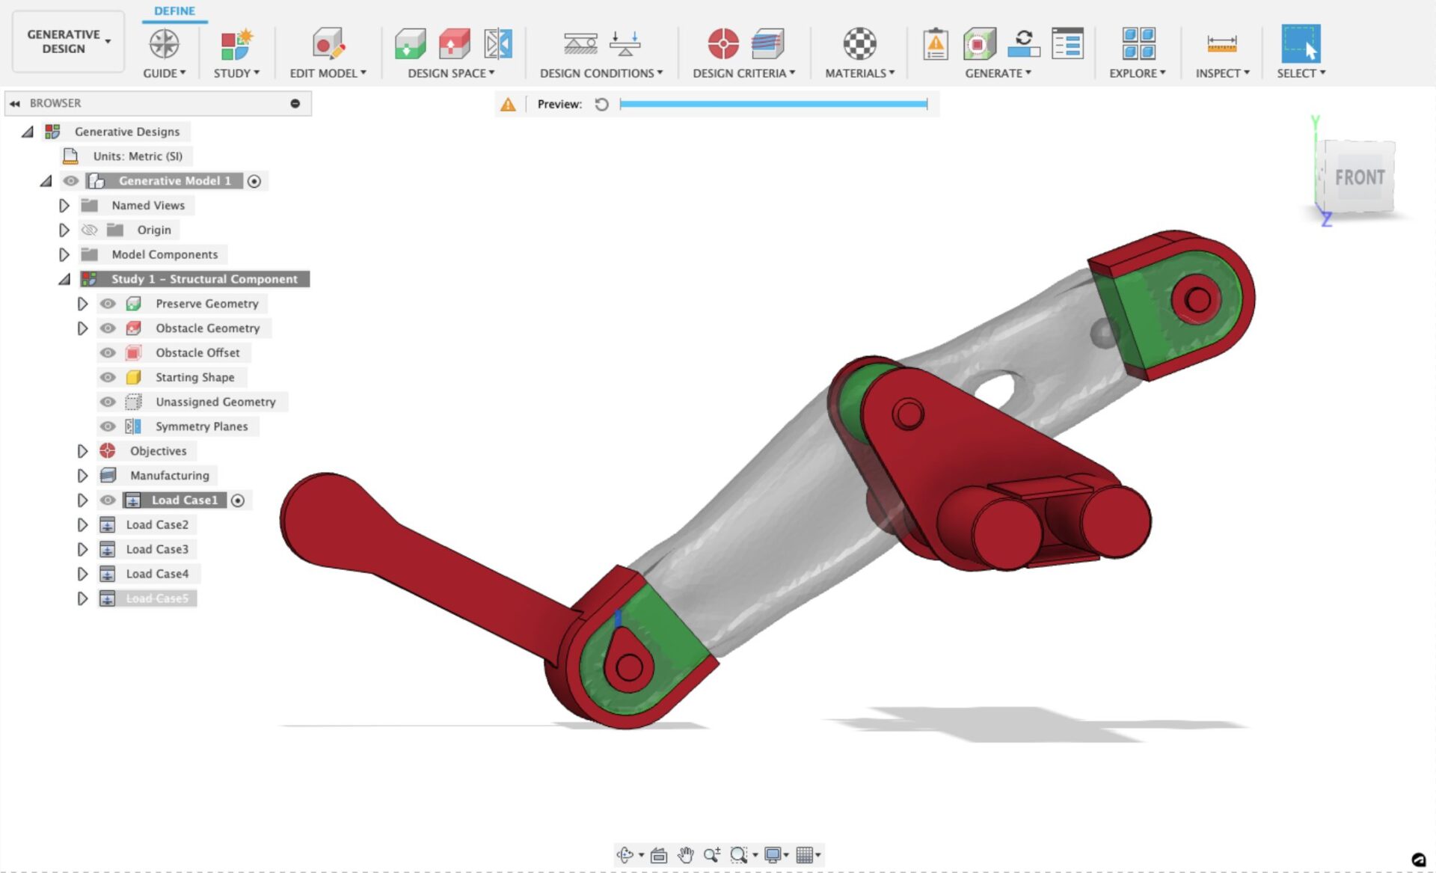Click the Structural Constraints icon
The width and height of the screenshot is (1436, 873).
pyautogui.click(x=580, y=45)
